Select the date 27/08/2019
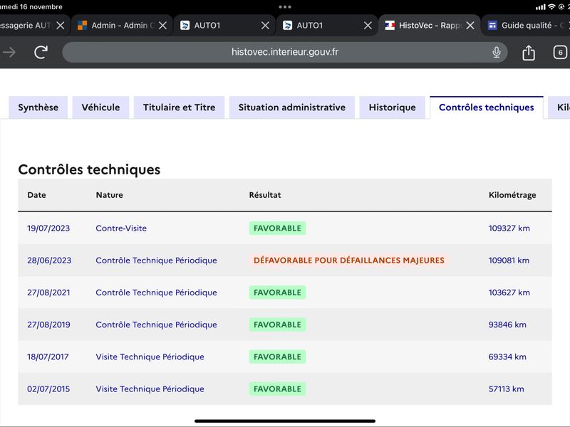 (48, 325)
